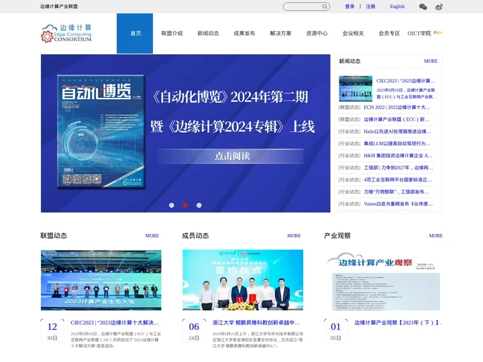Open article title CIEC2023 under 联盟动态
The width and height of the screenshot is (483, 362).
[x=115, y=323]
